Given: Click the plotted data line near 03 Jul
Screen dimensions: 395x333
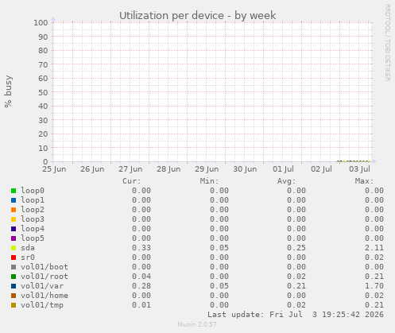Looking at the screenshot, I should click(x=354, y=161).
